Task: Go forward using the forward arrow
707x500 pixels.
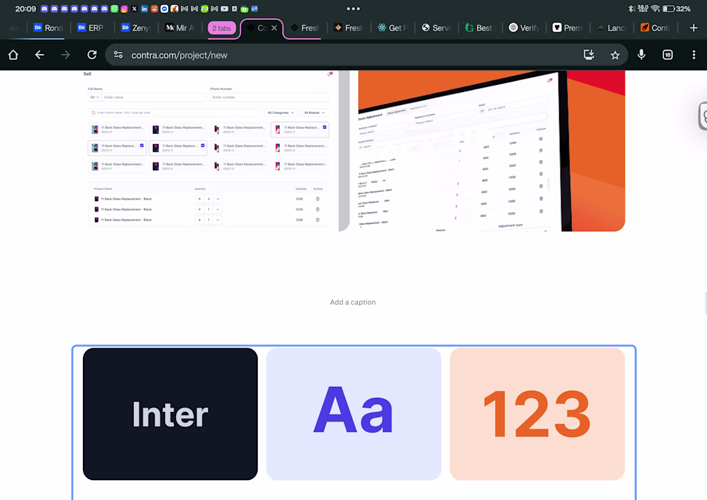Action: pos(66,55)
